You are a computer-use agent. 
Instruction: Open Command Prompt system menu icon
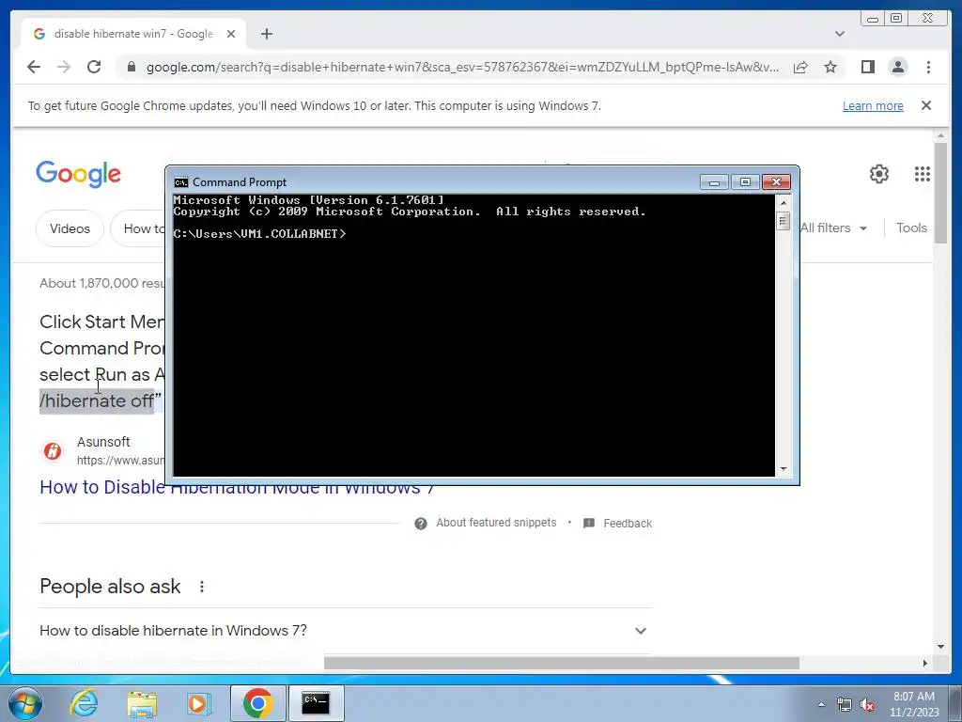tap(181, 182)
